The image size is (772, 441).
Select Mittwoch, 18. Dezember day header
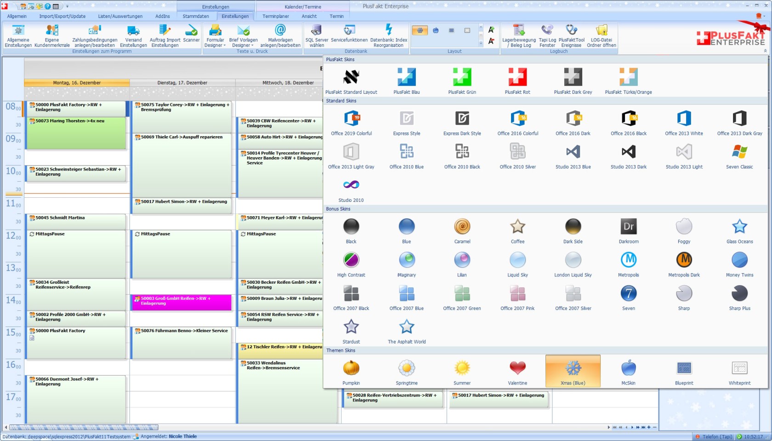[288, 83]
